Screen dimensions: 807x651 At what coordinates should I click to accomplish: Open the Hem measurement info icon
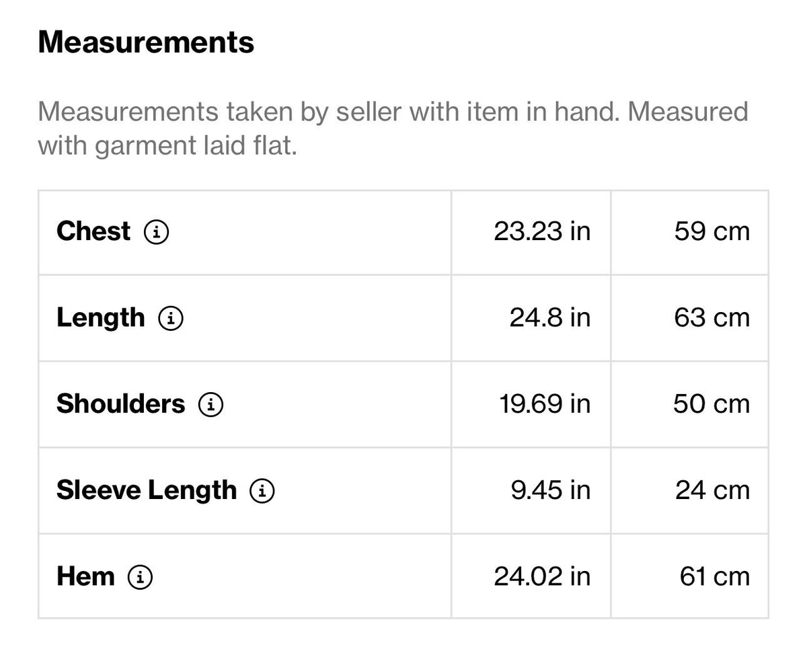tap(141, 577)
